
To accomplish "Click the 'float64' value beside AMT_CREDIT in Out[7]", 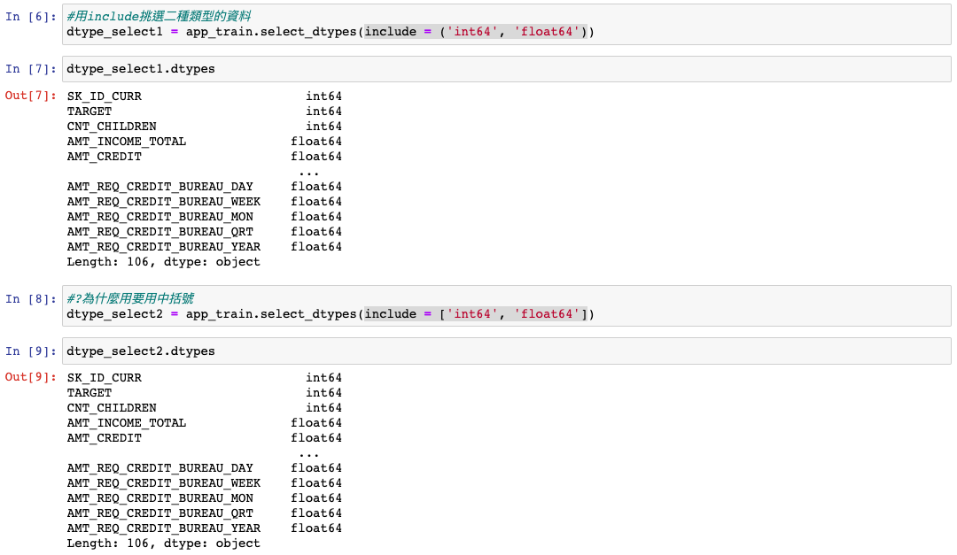I will 316,157.
